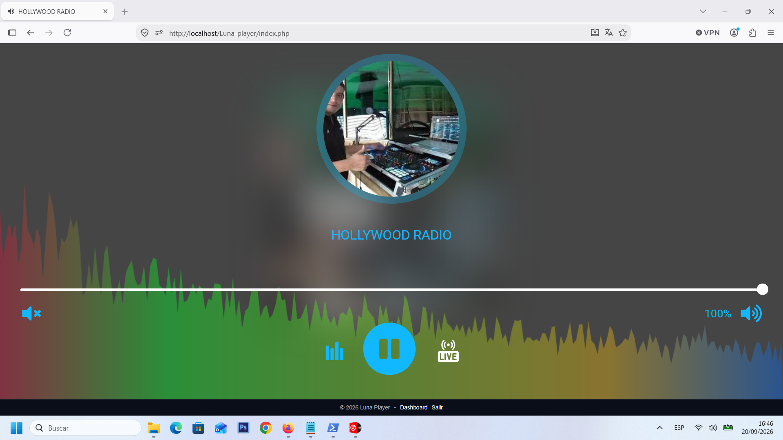
Task: Change ESP input language
Action: [x=679, y=428]
